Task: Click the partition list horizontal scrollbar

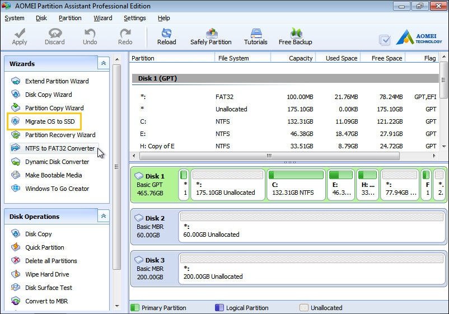Action: 269,156
